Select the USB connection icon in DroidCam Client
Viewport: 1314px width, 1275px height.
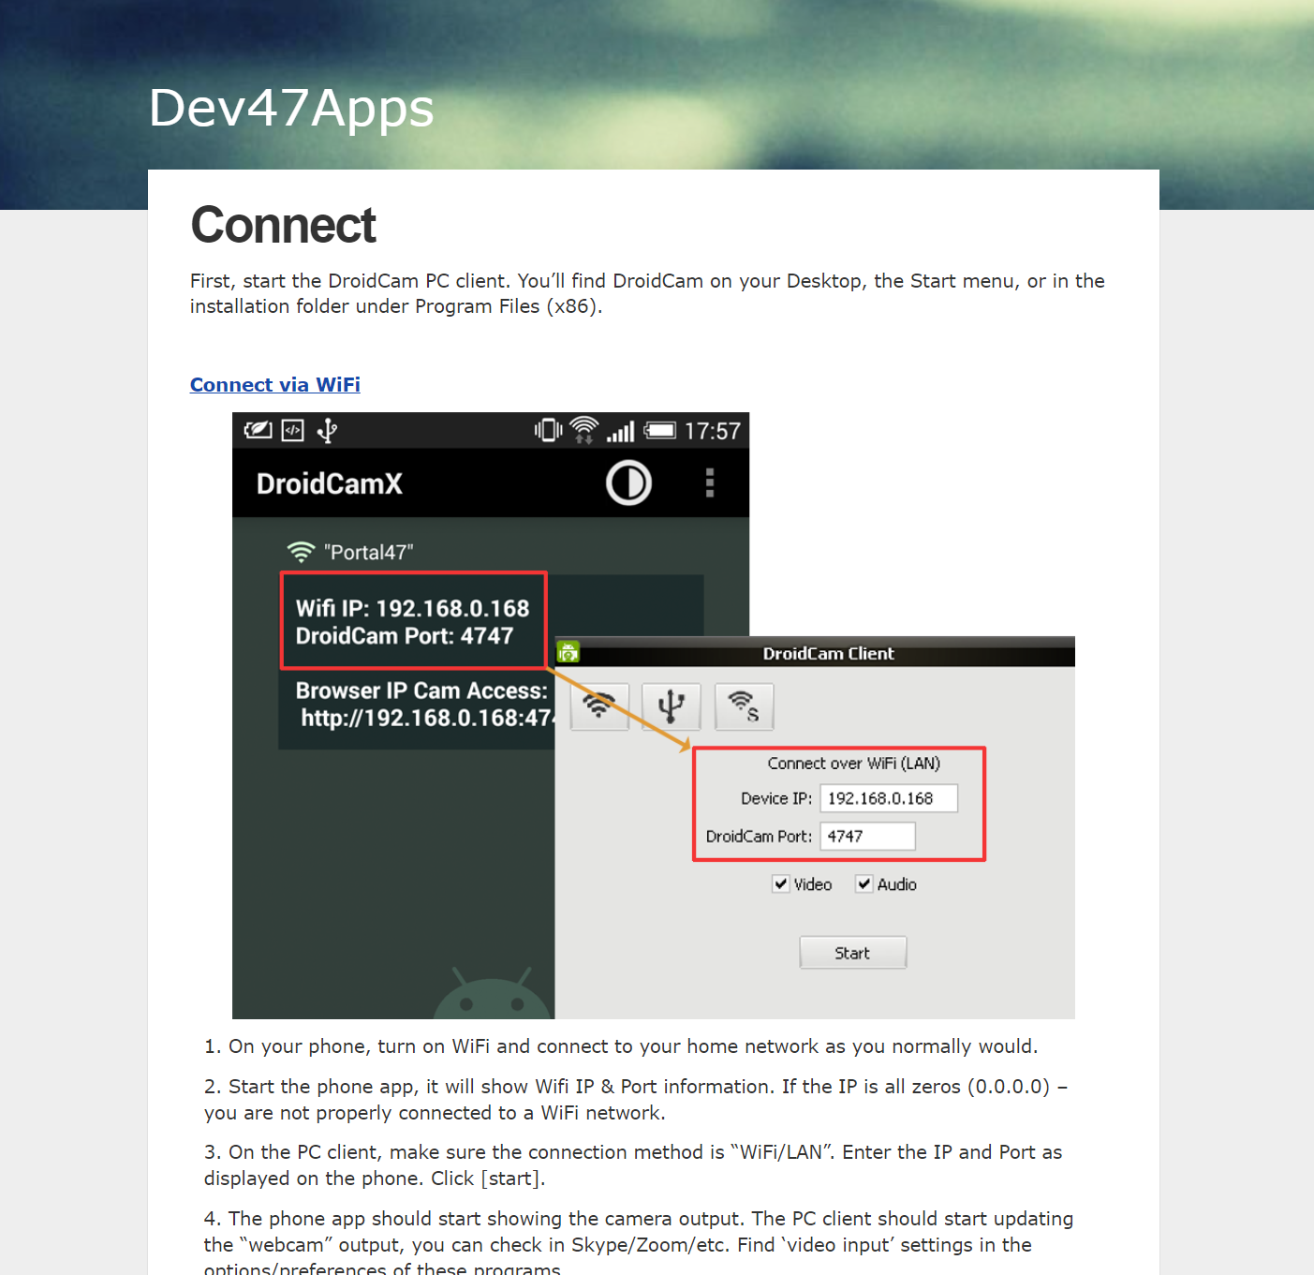point(672,706)
